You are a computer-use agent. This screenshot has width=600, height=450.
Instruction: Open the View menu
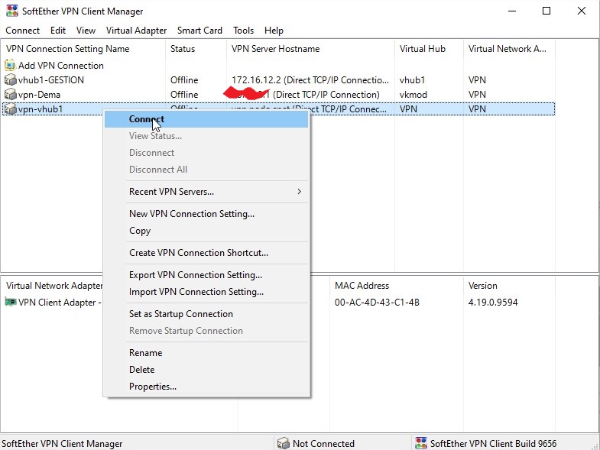point(86,31)
